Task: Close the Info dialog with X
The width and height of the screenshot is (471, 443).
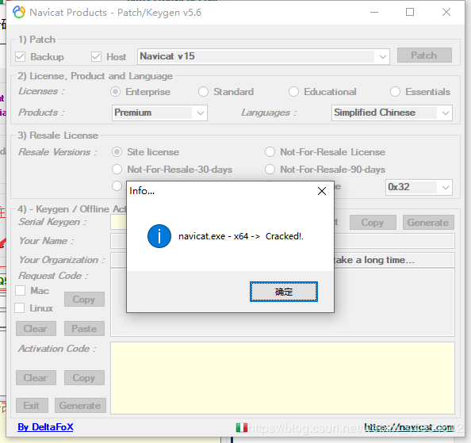Action: (322, 191)
